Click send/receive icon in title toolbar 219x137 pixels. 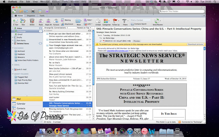[14, 11]
